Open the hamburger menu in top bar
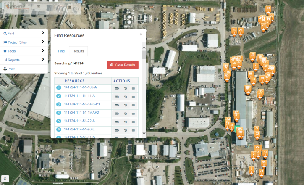 coord(69,8)
